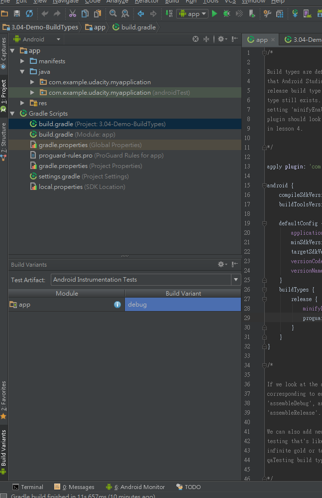Navigate Forward with the right arrow icon

pos(153,13)
